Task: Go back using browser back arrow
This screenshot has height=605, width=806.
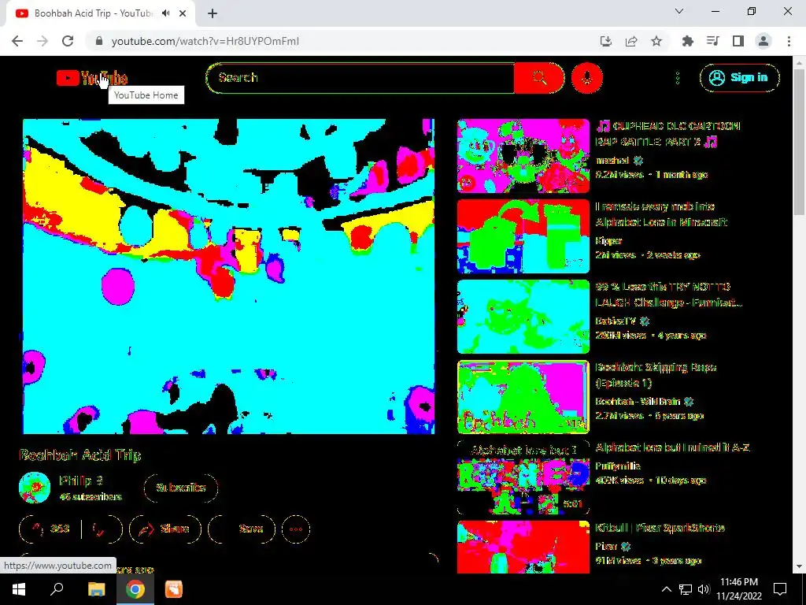Action: coord(17,41)
